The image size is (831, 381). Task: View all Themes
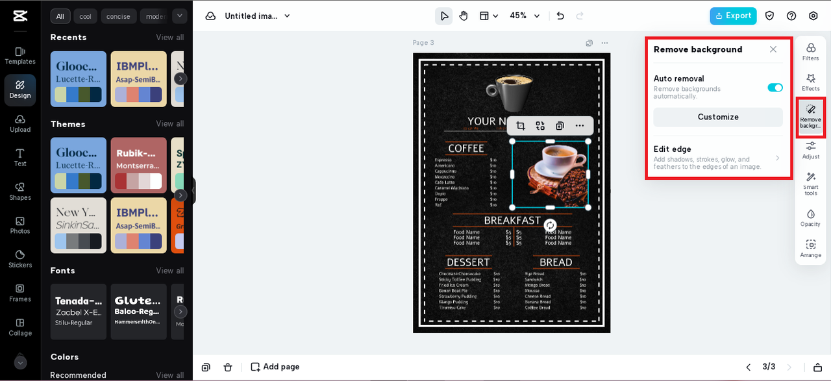pyautogui.click(x=169, y=123)
